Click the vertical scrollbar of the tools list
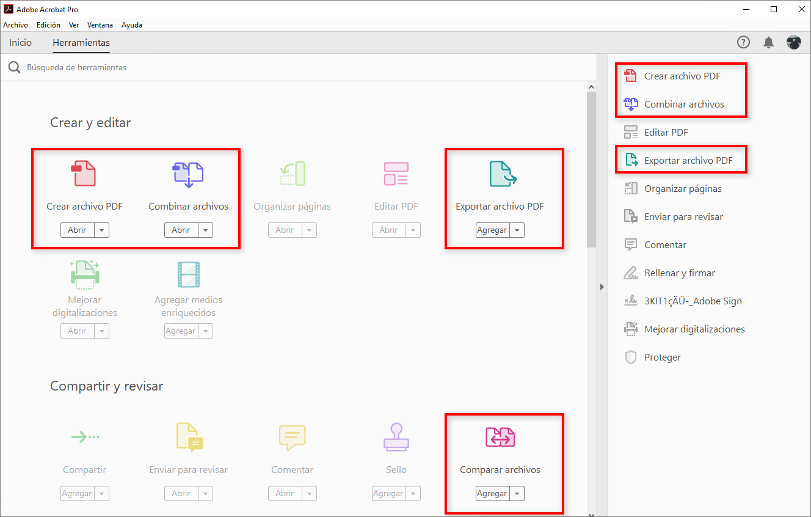Image resolution: width=811 pixels, height=517 pixels. tap(591, 170)
